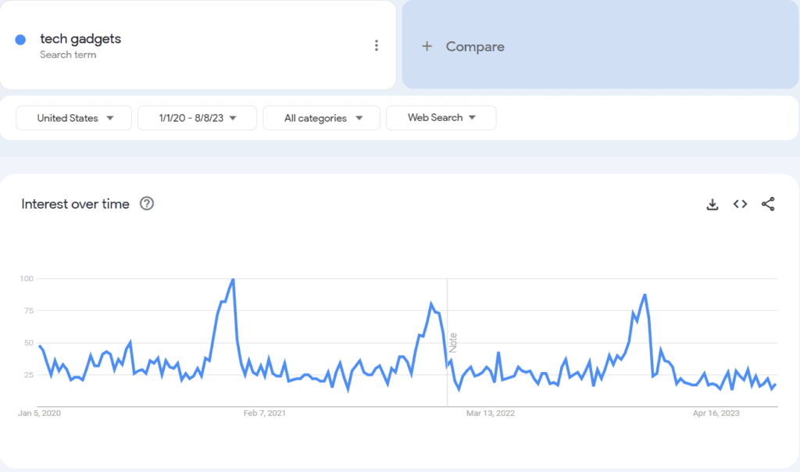Click the highest peak at 100 on the chart
The image size is (800, 472).
tap(233, 280)
